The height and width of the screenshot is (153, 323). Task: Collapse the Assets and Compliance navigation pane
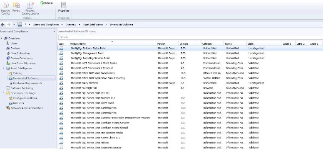tap(54, 32)
